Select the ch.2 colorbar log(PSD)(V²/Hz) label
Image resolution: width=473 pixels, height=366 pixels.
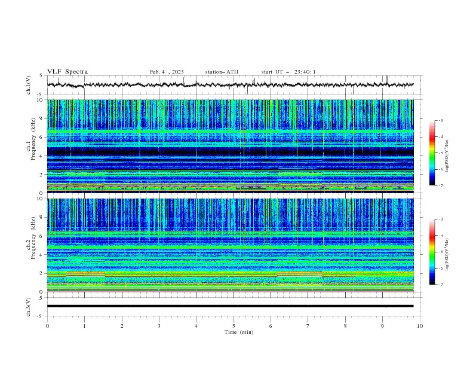(447, 255)
